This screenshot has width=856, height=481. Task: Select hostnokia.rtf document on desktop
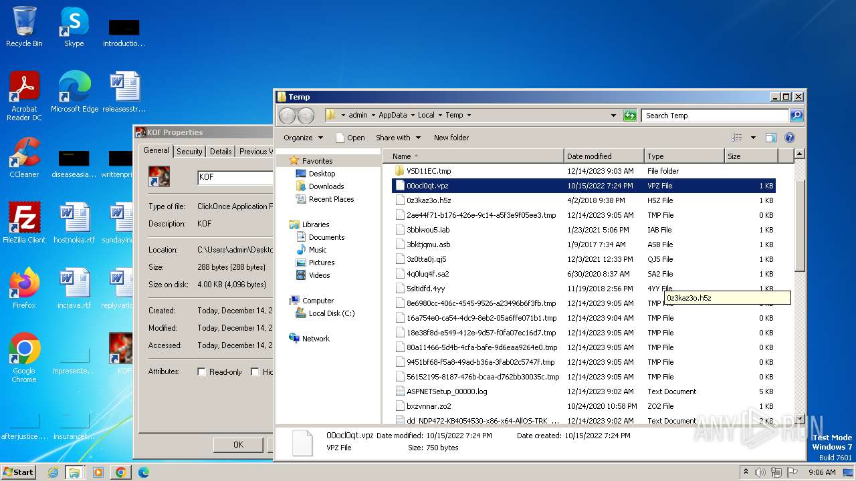pyautogui.click(x=74, y=223)
